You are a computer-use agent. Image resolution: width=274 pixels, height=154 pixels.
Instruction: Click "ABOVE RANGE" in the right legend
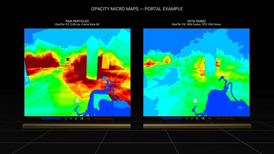click(224, 118)
